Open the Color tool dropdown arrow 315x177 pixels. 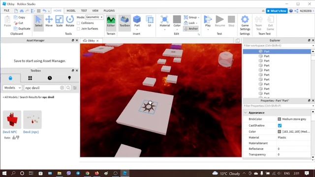tap(177, 29)
